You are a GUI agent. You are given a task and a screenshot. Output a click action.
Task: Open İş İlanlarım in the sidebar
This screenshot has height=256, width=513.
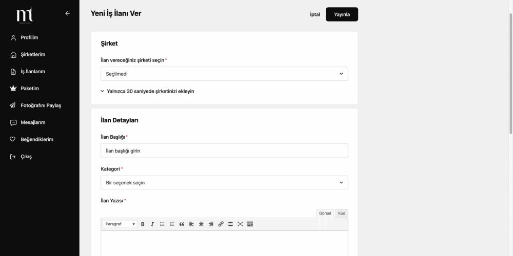(x=33, y=71)
